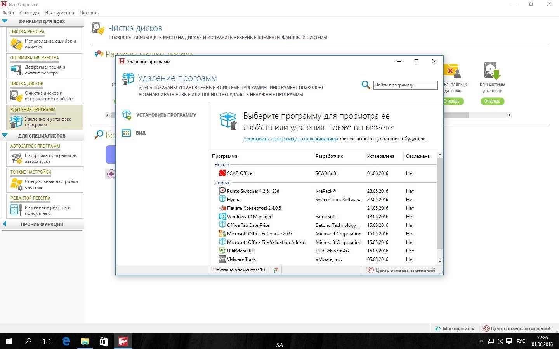
Task: Click the fine tuning settings icon
Action: (16, 184)
